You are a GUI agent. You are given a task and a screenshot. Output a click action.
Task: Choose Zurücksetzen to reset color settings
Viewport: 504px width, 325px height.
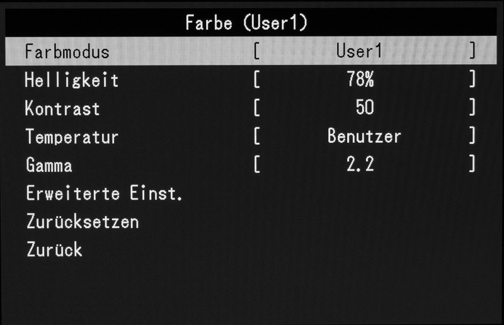click(251, 222)
